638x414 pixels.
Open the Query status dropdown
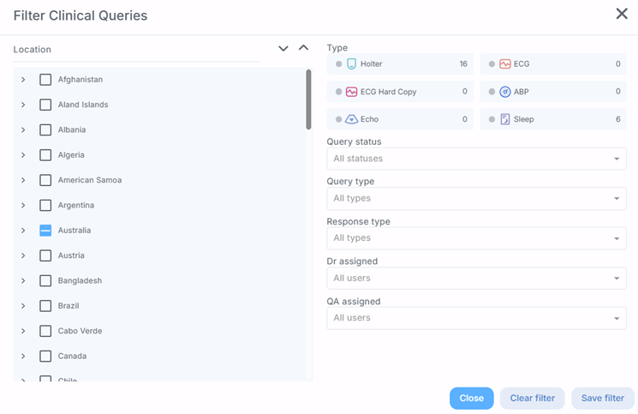click(476, 159)
